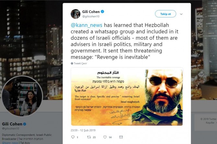Click the verified badge next to Gili Cohen in tweet
Image resolution: width=217 pixels, height=144 pixels.
(x=102, y=12)
